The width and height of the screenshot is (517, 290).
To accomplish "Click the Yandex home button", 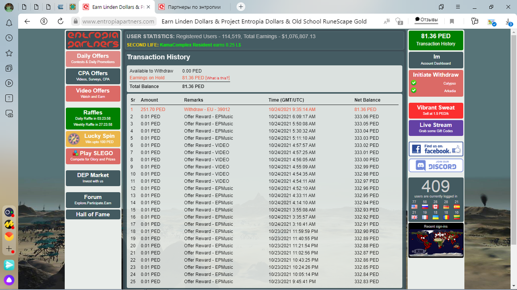I will click(x=44, y=21).
